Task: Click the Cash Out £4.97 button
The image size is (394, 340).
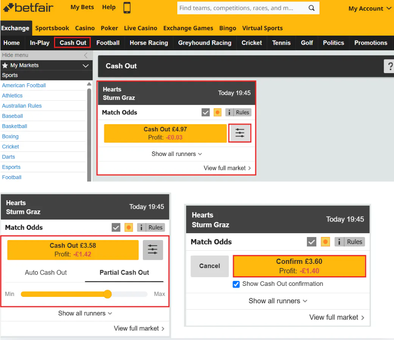Action: (x=165, y=133)
